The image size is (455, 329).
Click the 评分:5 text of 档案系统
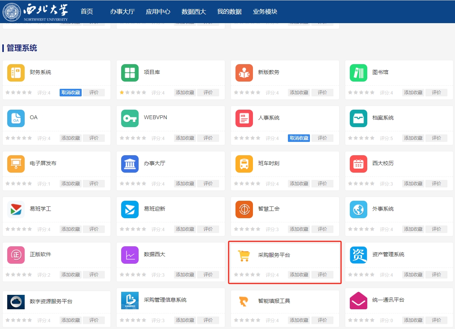click(x=386, y=138)
